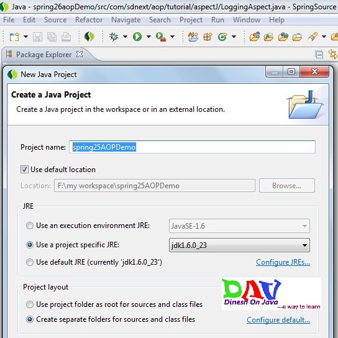The image size is (338, 338).
Task: Expand the New Java Class dropdown arrow
Action: click(234, 37)
